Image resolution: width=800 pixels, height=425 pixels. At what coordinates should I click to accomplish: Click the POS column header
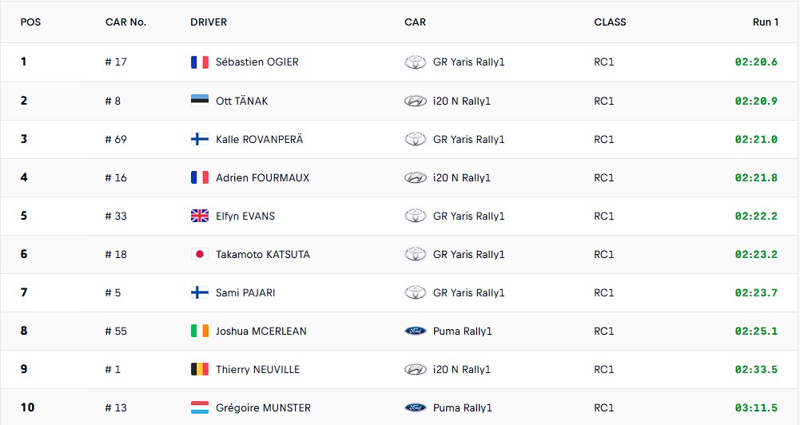pyautogui.click(x=30, y=22)
